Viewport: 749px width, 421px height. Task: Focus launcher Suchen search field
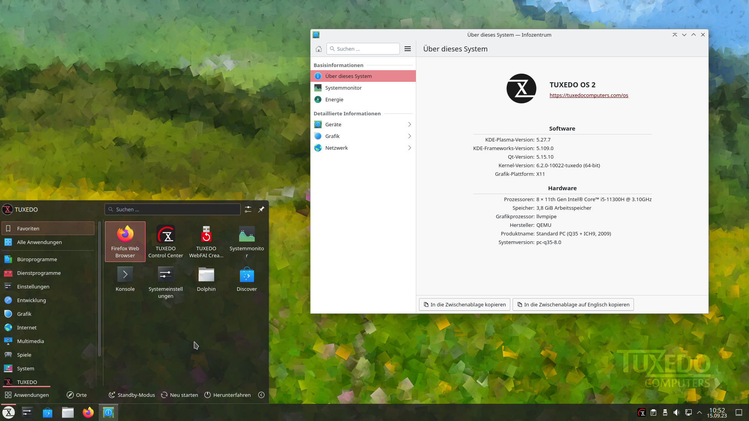[172, 209]
